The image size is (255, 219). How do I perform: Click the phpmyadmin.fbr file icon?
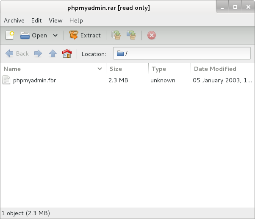coord(6,80)
